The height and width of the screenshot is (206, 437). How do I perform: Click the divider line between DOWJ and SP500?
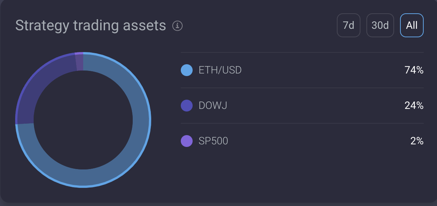tap(302, 123)
